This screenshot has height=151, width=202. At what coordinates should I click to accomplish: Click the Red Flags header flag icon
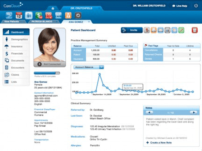coord(146,46)
